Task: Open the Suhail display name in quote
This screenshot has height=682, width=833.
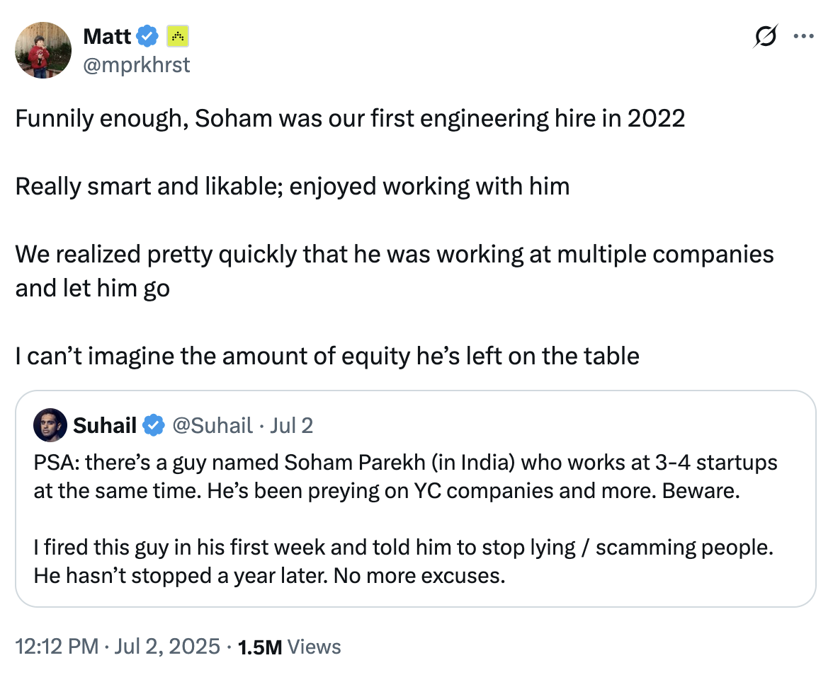Action: pyautogui.click(x=105, y=425)
